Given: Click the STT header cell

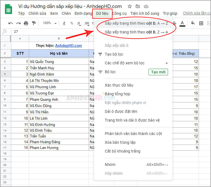Looking at the screenshot, I should click(20, 53).
